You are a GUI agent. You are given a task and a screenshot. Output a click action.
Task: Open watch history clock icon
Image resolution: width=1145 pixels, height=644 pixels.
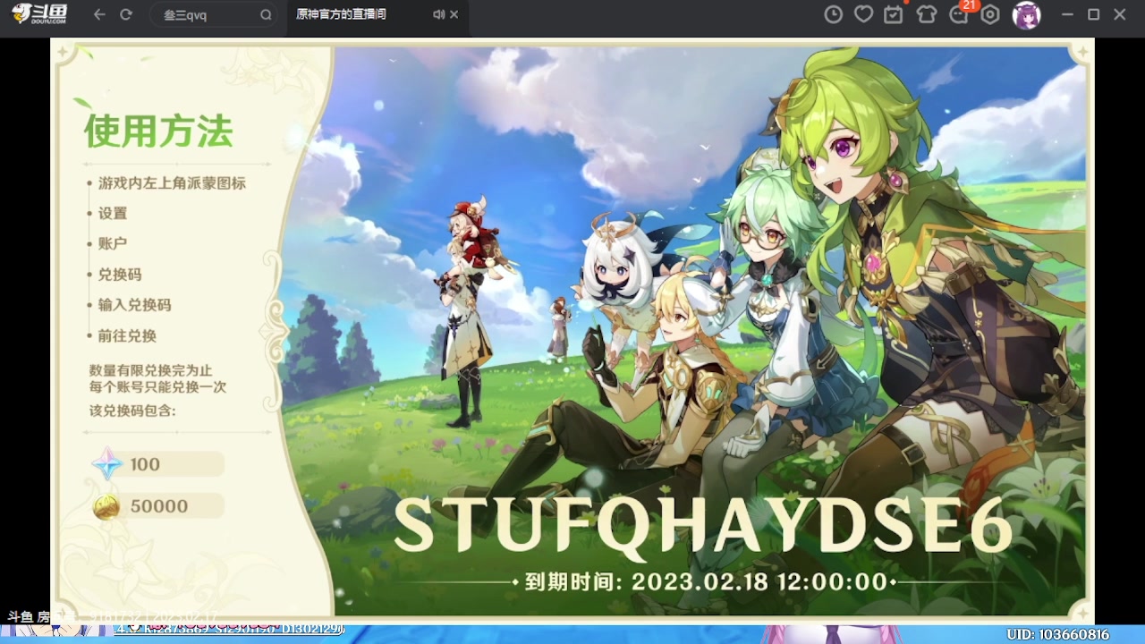pyautogui.click(x=833, y=15)
